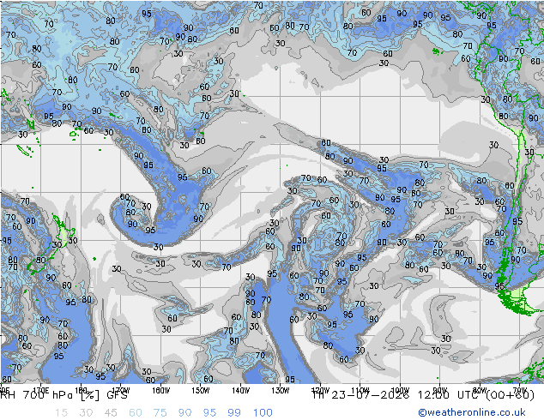Select the '99' legend value

click(234, 412)
